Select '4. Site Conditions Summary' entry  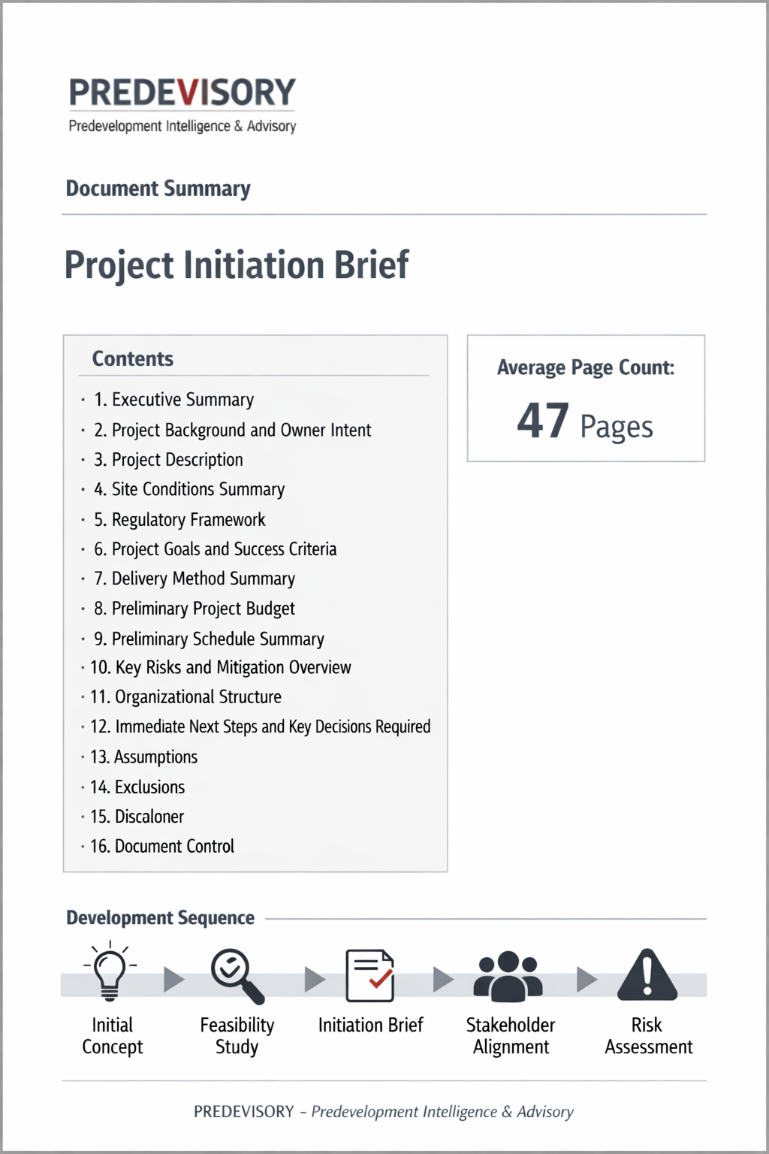[x=189, y=489]
